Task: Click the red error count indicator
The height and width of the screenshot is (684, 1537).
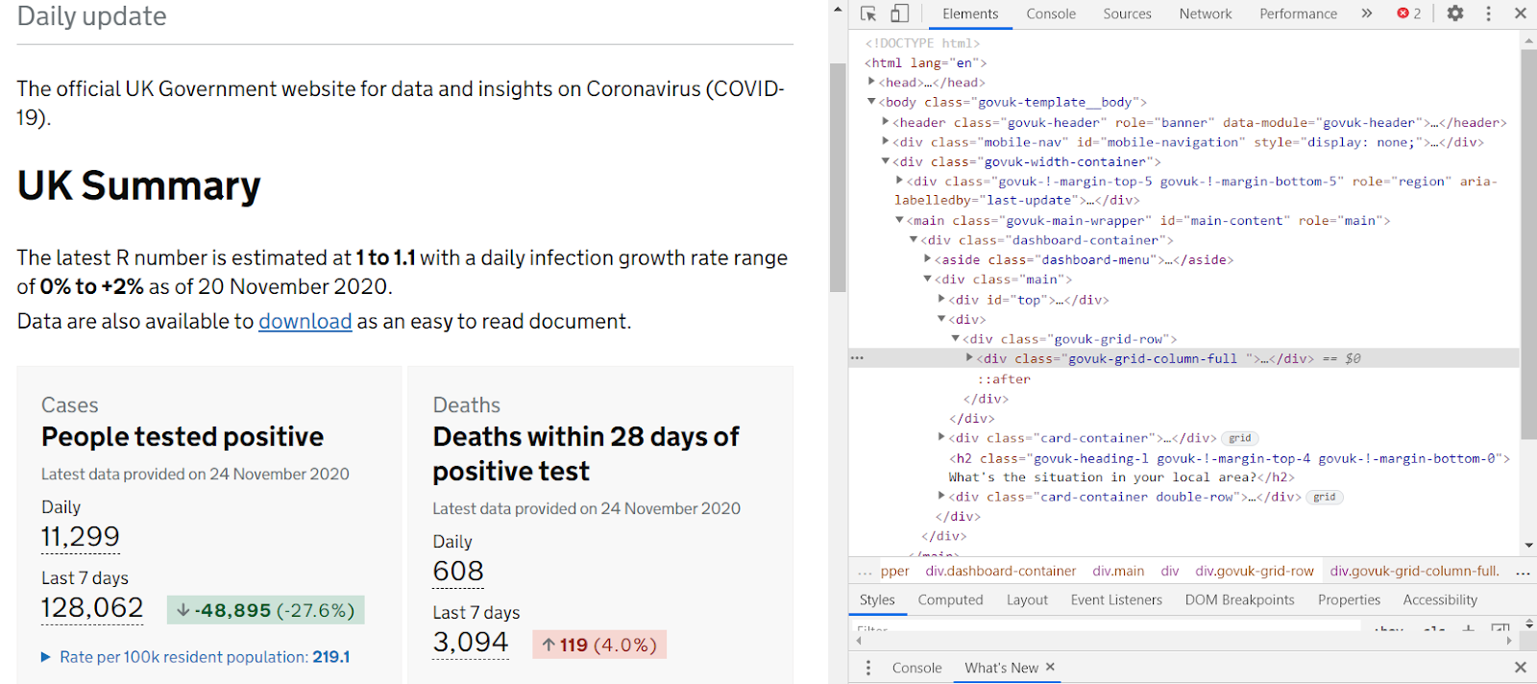Action: click(x=1409, y=13)
